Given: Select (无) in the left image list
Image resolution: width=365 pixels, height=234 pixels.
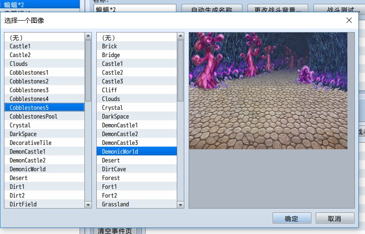Looking at the screenshot, I should [x=44, y=37].
